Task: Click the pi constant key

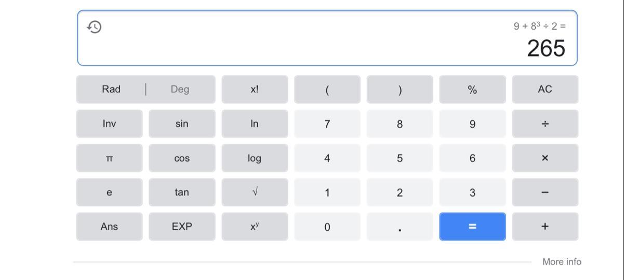Action: 109,158
